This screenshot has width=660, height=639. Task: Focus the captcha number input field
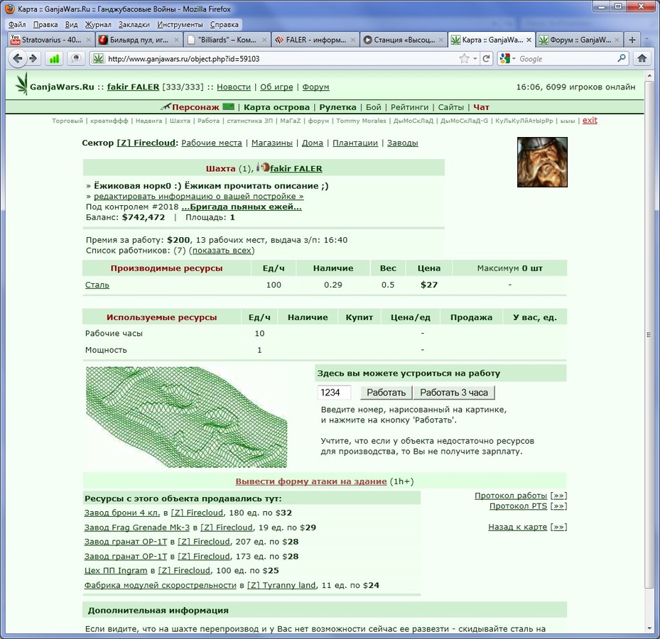pyautogui.click(x=334, y=393)
